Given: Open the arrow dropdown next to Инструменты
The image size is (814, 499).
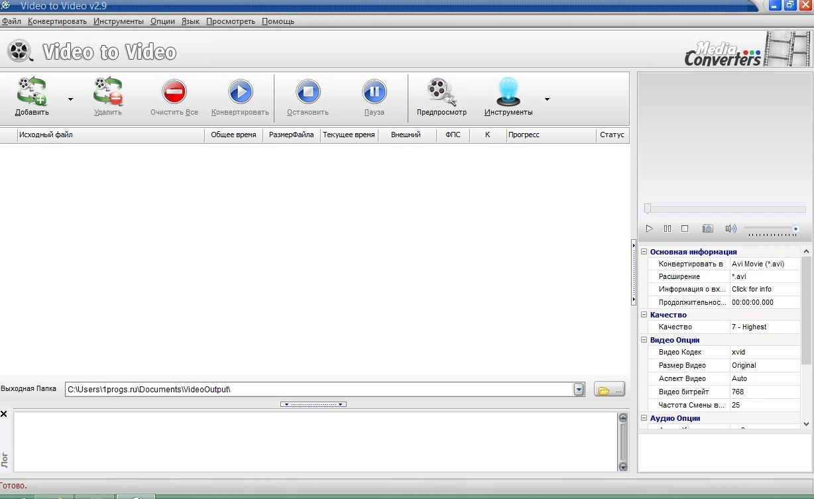Looking at the screenshot, I should tap(547, 99).
